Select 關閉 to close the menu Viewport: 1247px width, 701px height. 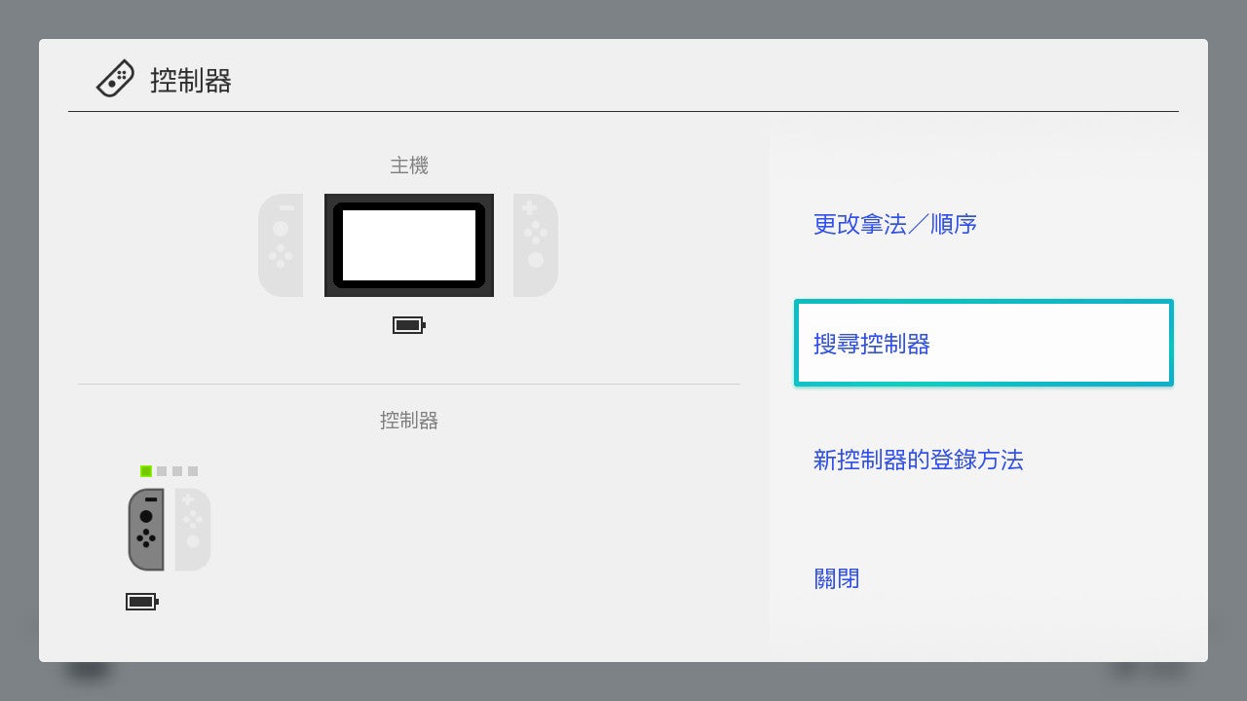[984, 578]
